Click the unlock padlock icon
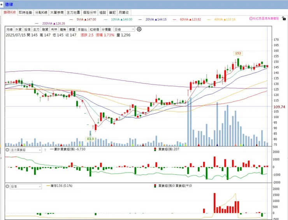The width and height of the screenshot is (288, 220). click(x=284, y=18)
